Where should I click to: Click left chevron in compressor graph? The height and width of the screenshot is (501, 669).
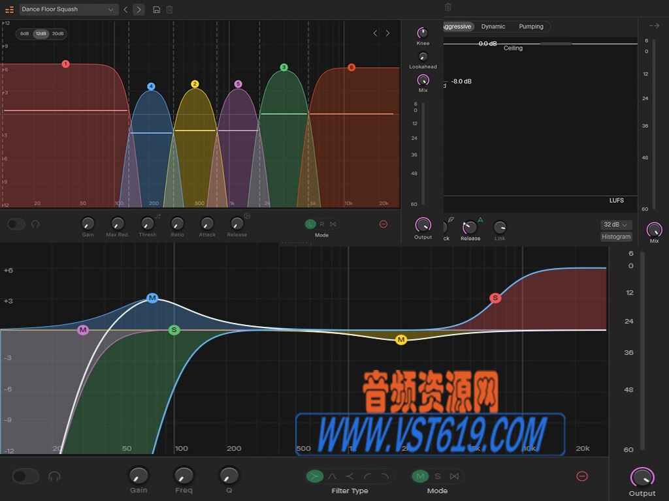tap(375, 33)
